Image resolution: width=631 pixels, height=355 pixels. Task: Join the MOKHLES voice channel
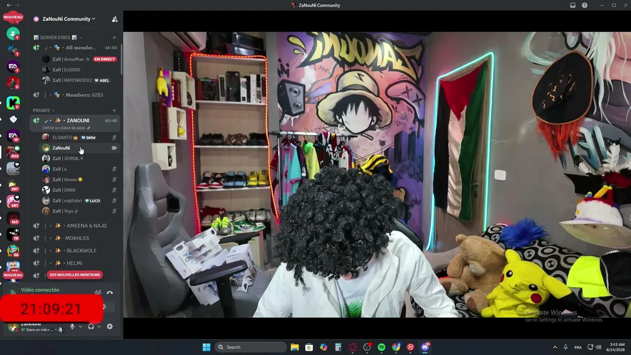coord(74,238)
